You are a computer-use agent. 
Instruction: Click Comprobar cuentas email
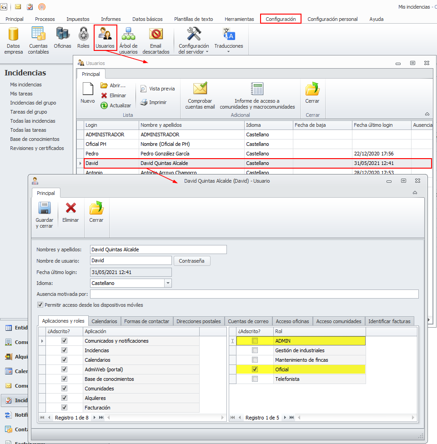[200, 95]
